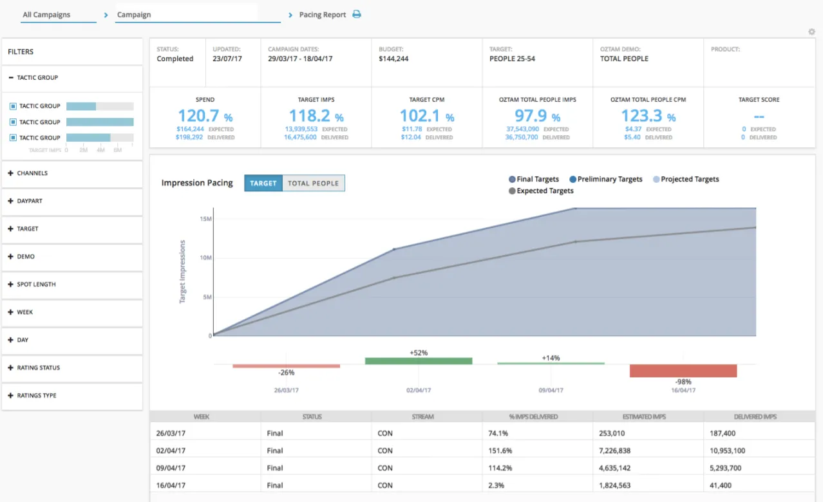Click the OzTAM Total People CPM 123.3 % value
This screenshot has width=823, height=502.
(649, 116)
